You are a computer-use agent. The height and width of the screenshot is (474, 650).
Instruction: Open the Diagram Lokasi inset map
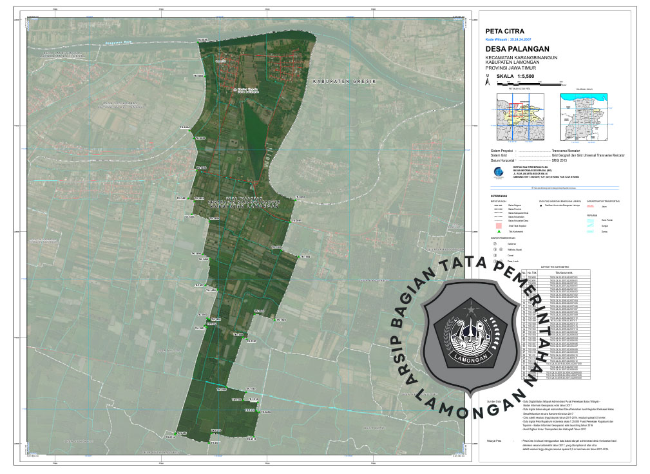click(x=585, y=117)
